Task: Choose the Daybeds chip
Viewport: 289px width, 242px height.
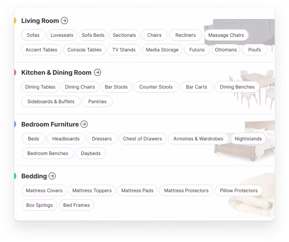Action: click(91, 153)
